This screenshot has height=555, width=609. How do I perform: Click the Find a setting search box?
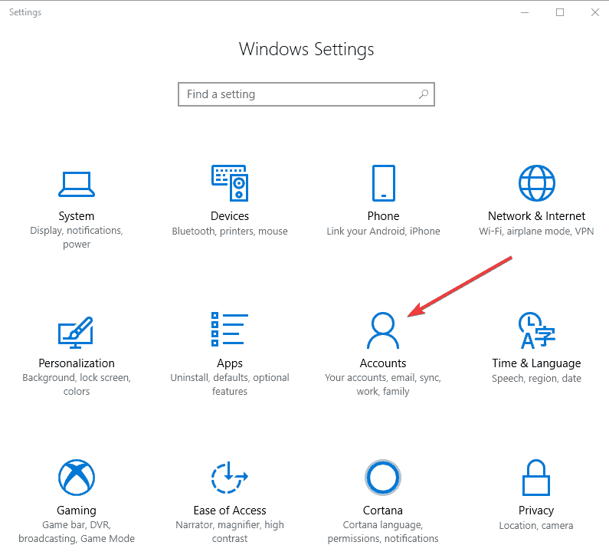[x=306, y=94]
